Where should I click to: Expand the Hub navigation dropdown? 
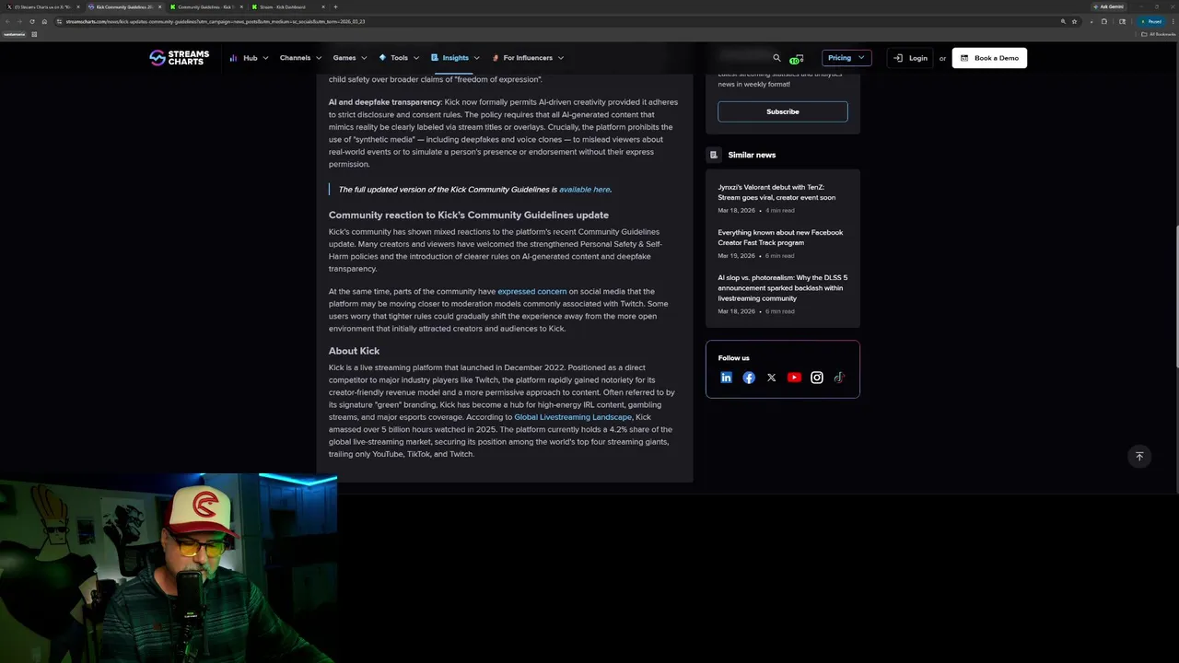pos(250,58)
